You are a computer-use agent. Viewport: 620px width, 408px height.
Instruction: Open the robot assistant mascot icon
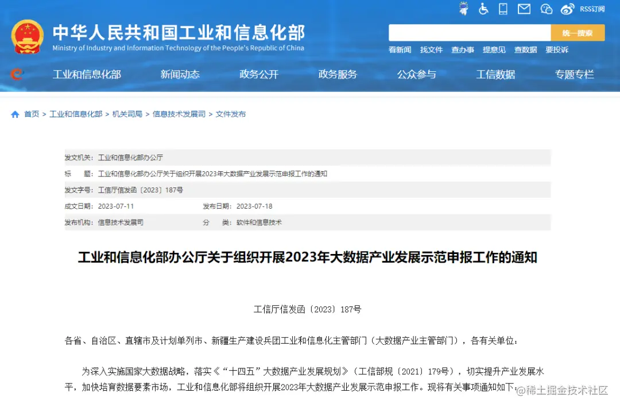[x=463, y=9]
